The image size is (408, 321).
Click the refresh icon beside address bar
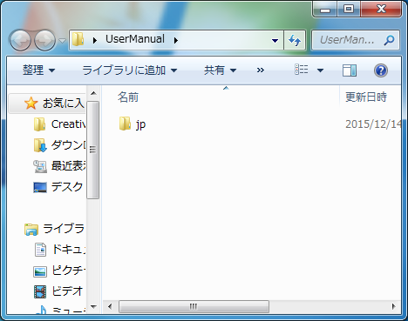[295, 40]
